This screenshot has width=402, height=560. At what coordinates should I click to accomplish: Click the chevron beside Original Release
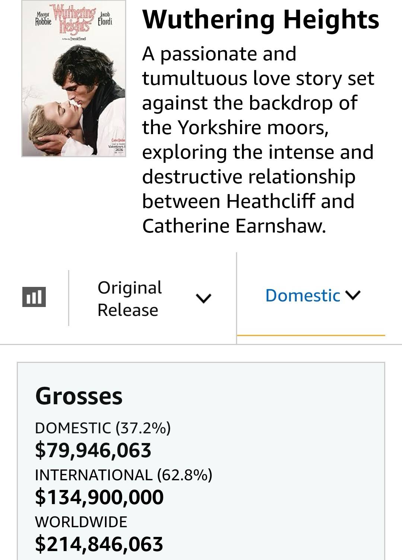pos(204,298)
